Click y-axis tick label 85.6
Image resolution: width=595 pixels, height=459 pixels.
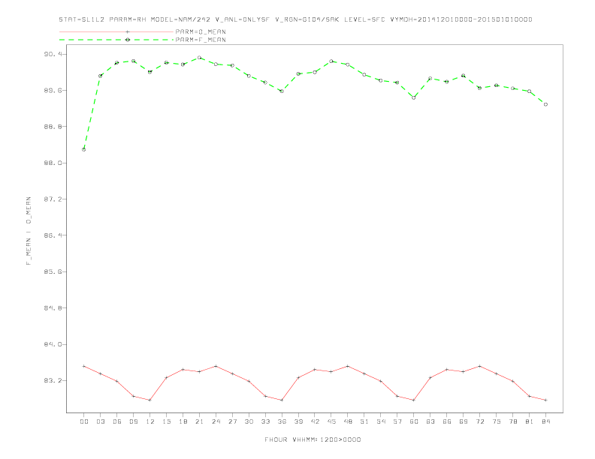click(53, 272)
